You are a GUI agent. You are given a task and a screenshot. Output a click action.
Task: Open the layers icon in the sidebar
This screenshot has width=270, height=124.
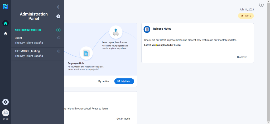pos(6,34)
